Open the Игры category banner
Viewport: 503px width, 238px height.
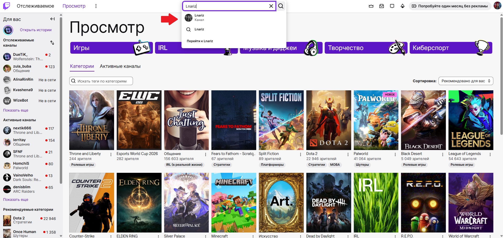click(111, 48)
